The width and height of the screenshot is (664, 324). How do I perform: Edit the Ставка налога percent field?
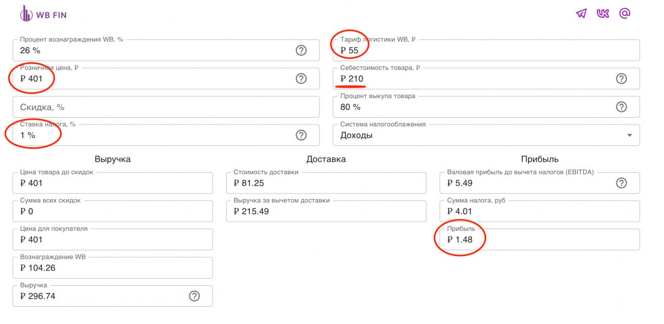coord(156,135)
